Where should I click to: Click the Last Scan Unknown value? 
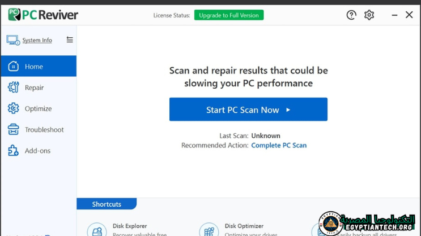pos(266,136)
